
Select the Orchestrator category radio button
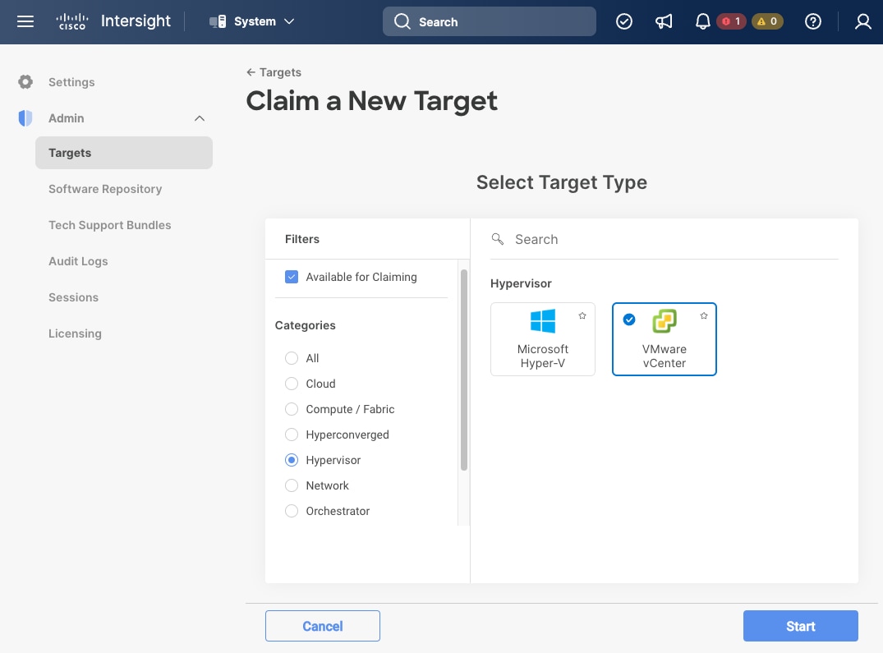tap(291, 511)
